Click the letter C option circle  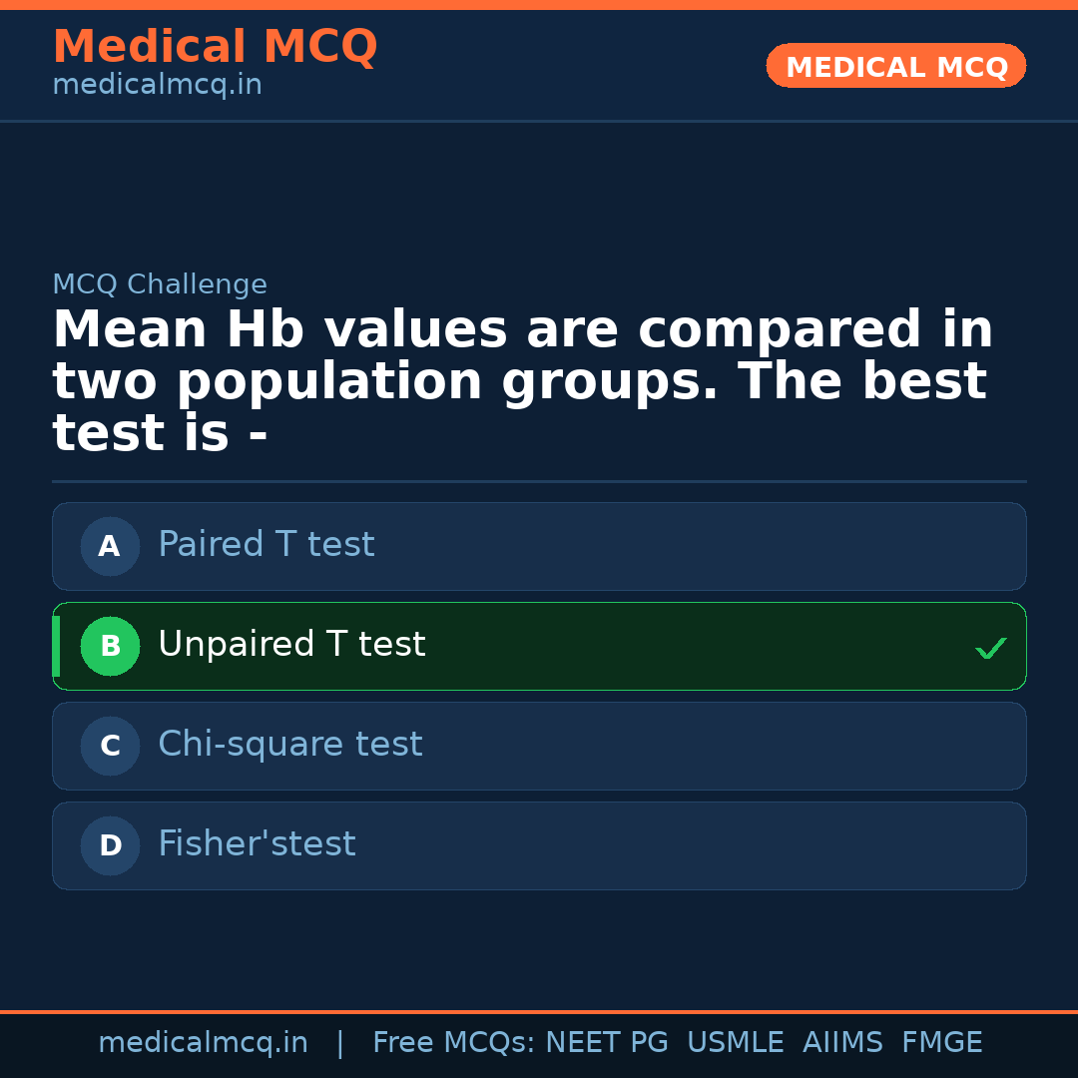110,746
